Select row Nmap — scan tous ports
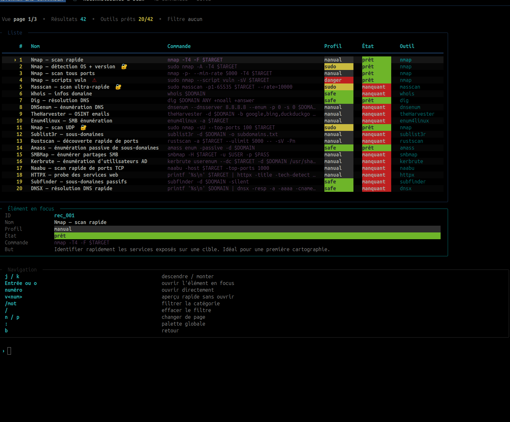 (x=223, y=74)
